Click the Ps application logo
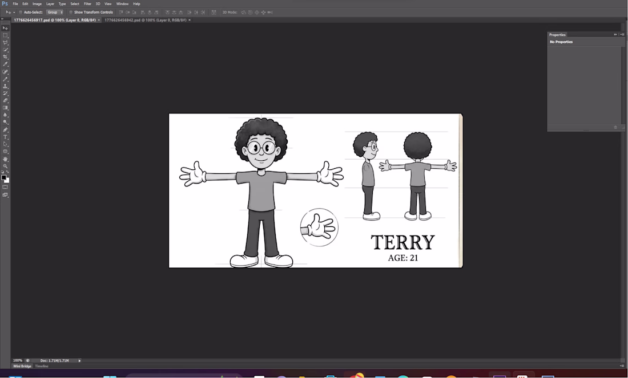628x378 pixels. pos(5,3)
